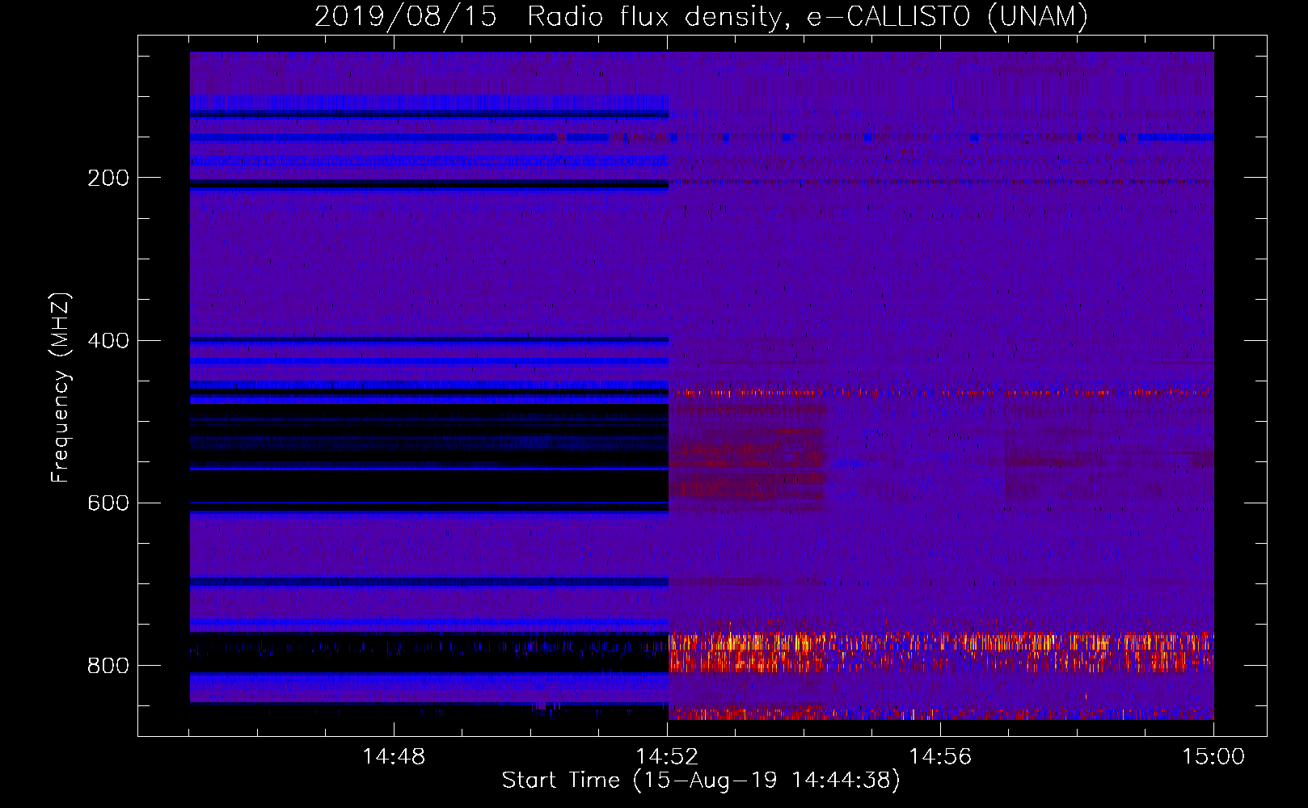Click the 'Start Time (15-Aug-19 14:44:38)' label
Screen dimensions: 1308x808
pyautogui.click(x=701, y=781)
